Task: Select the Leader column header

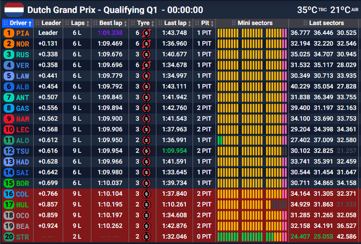Action: coord(51,23)
